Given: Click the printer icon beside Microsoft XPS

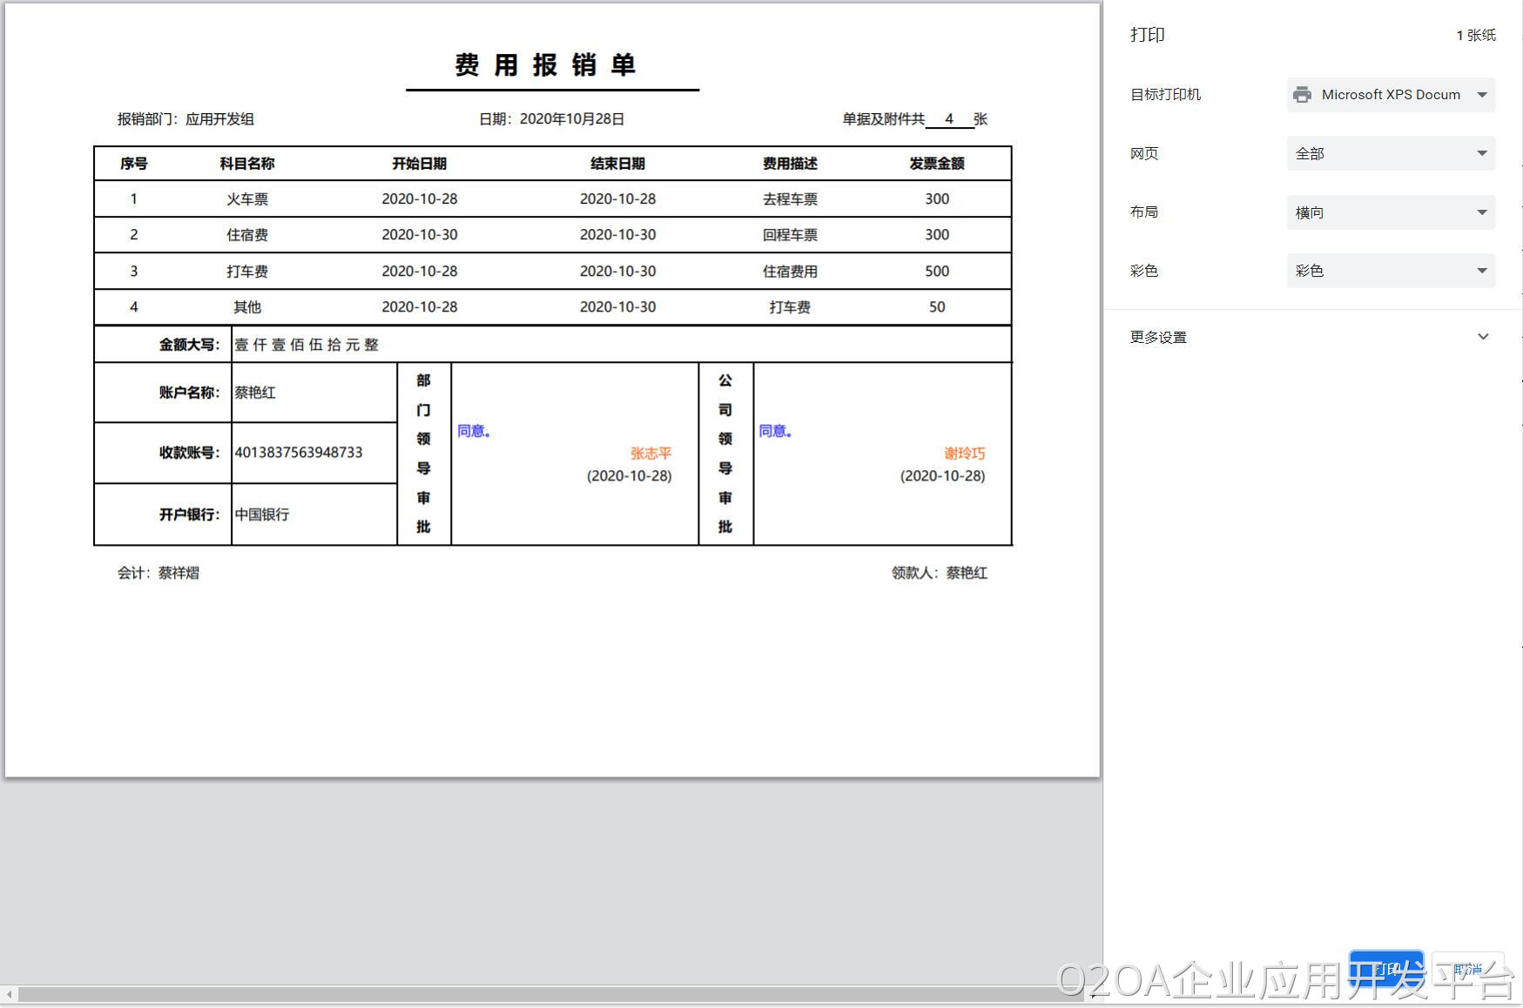Looking at the screenshot, I should tap(1302, 95).
